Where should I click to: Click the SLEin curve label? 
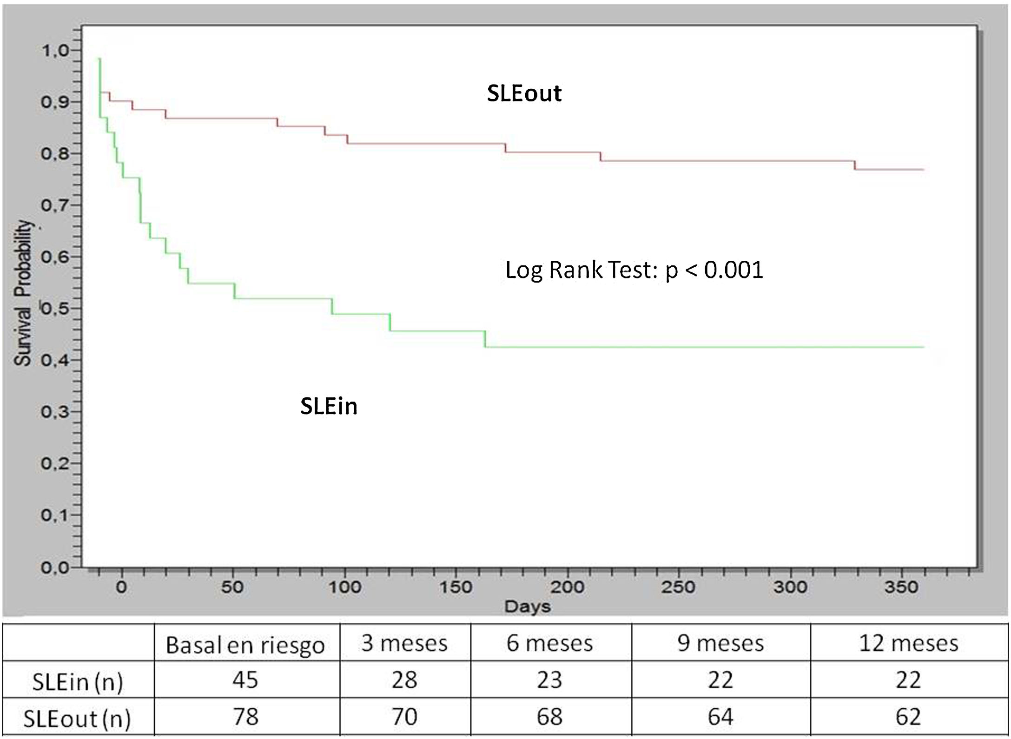329,406
